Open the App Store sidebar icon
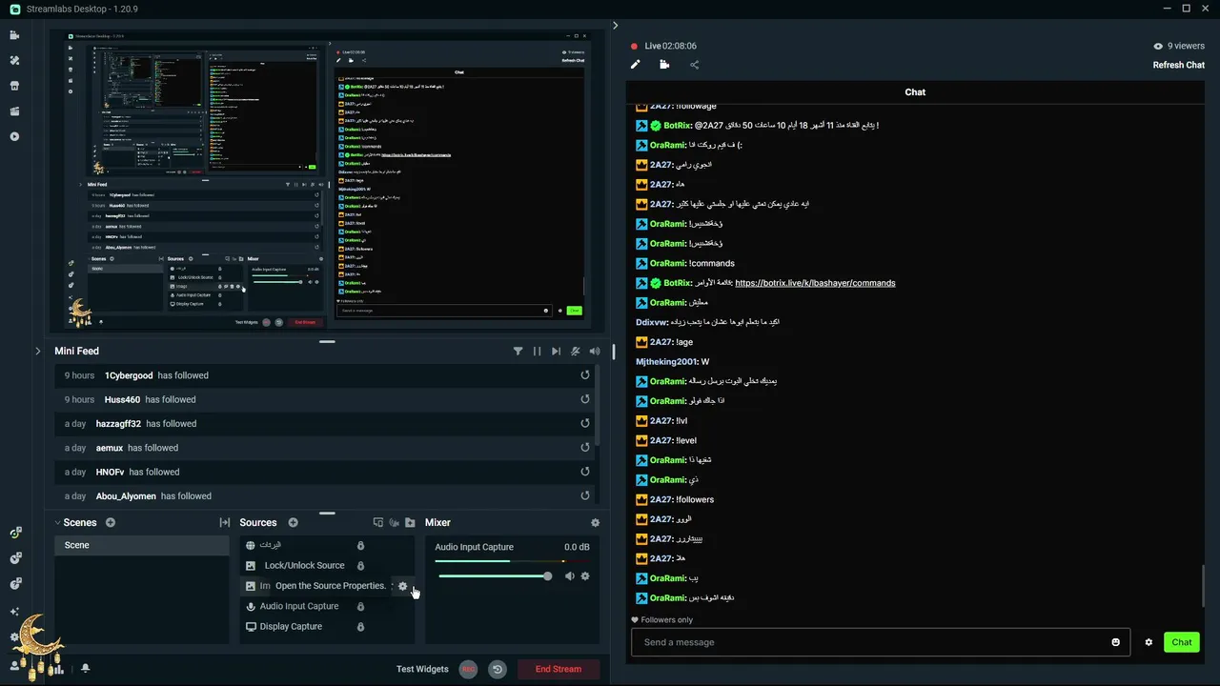This screenshot has width=1220, height=686. tap(14, 86)
